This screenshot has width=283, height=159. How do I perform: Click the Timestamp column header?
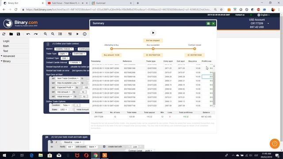[96, 61]
